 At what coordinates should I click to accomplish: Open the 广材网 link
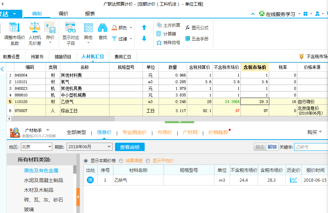[190, 132]
